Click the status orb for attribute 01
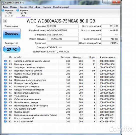This screenshot has height=135, width=136. [5, 61]
